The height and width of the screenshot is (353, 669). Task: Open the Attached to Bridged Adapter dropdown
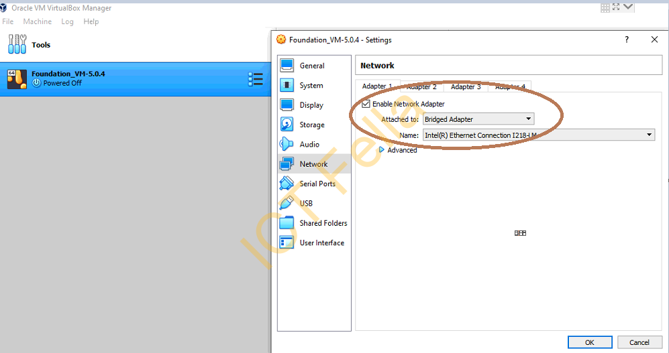(478, 119)
